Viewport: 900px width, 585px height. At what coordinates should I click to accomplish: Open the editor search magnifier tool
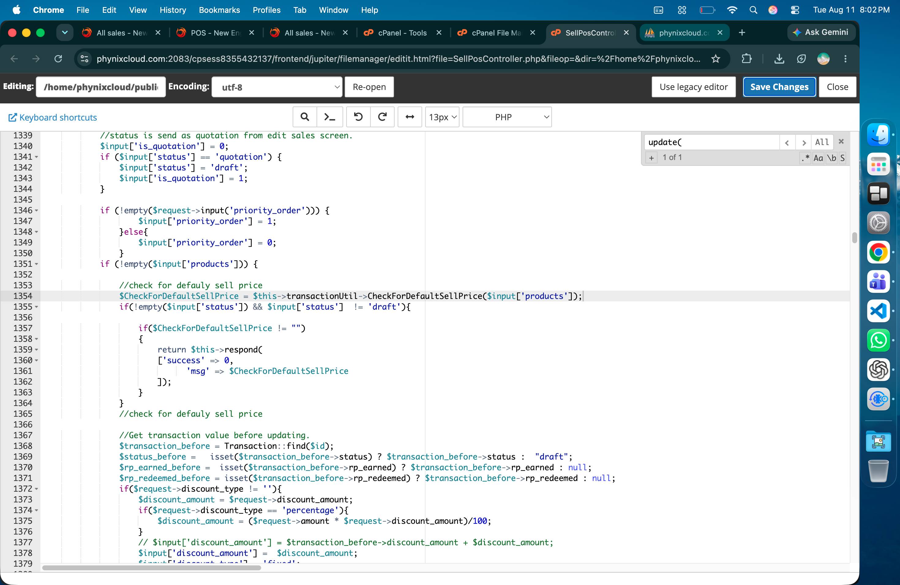[x=304, y=117]
